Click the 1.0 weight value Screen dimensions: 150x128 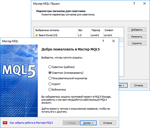click(x=80, y=35)
